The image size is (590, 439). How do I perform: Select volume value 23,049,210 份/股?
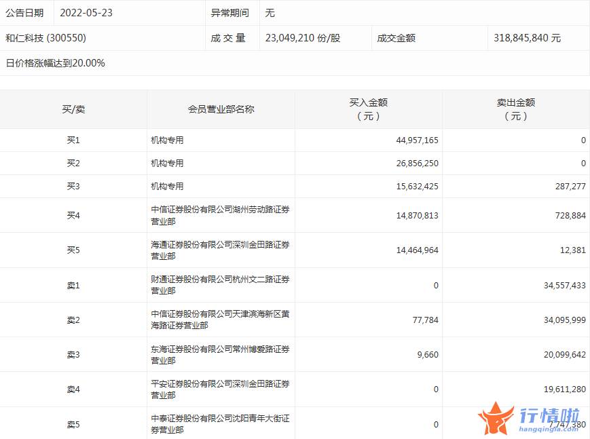tap(303, 38)
